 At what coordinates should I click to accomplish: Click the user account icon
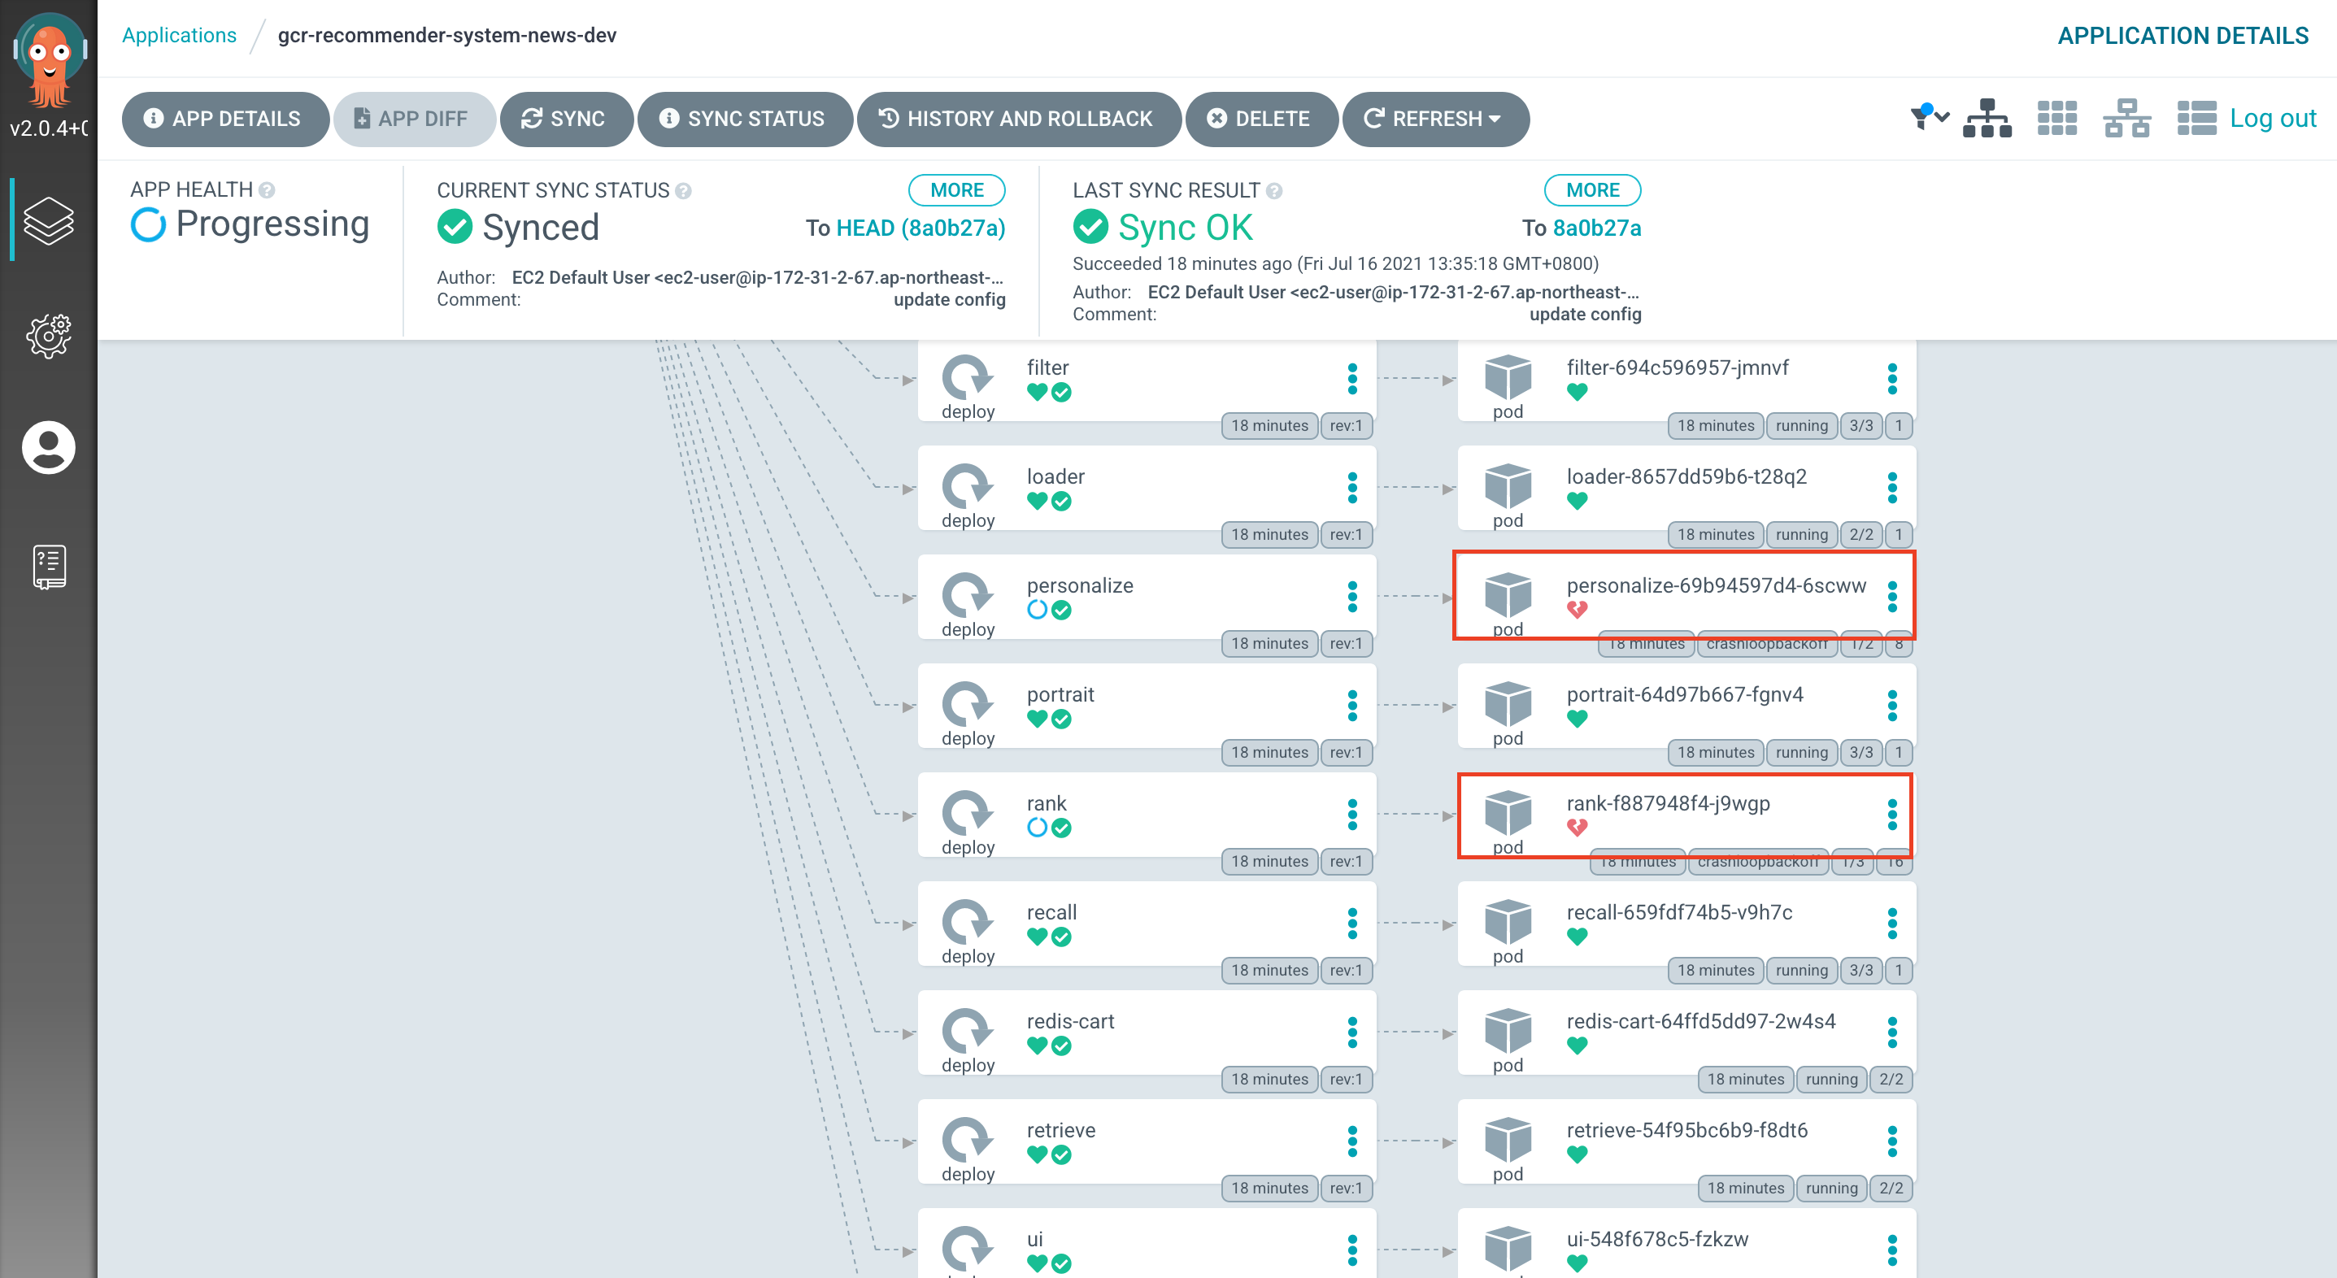[47, 447]
